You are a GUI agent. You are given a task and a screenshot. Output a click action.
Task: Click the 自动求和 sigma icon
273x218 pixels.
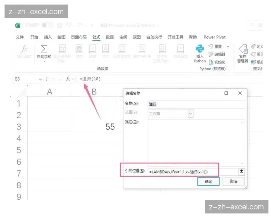click(x=44, y=49)
